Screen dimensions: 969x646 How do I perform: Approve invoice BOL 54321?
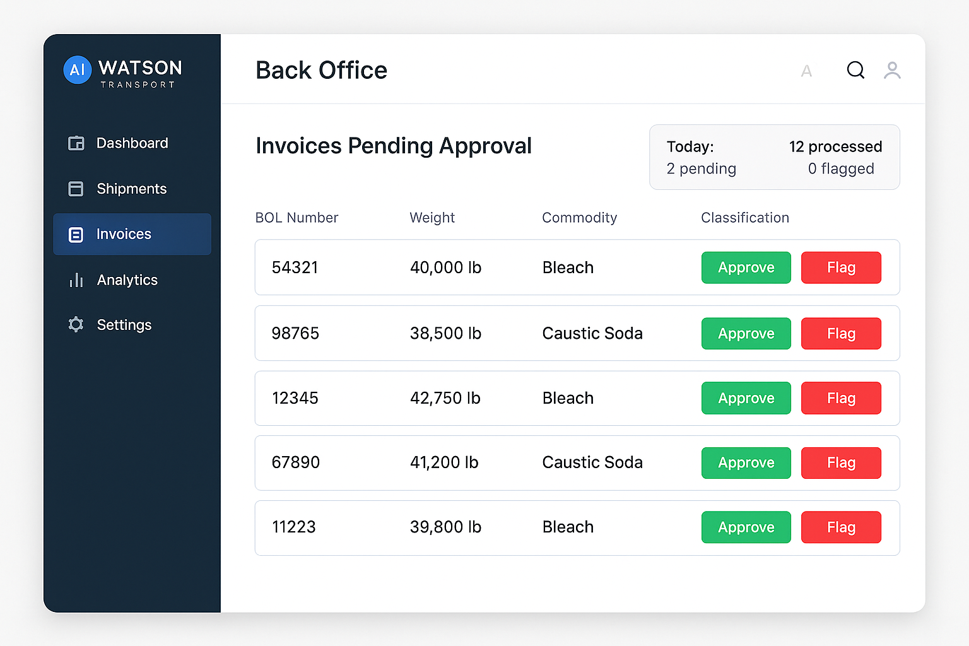coord(746,267)
